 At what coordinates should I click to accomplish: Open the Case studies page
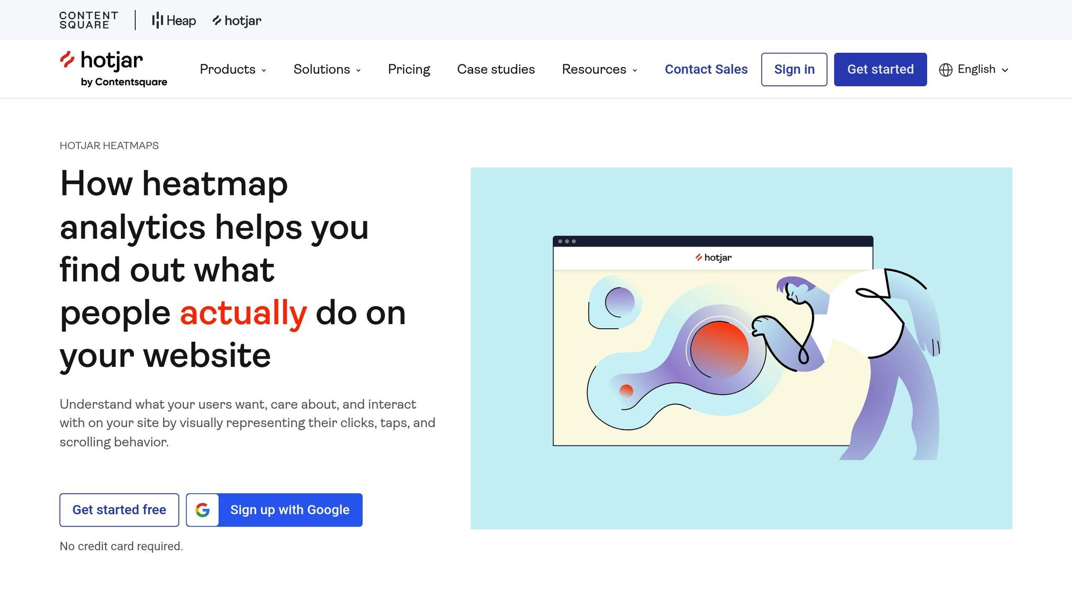[x=496, y=69]
